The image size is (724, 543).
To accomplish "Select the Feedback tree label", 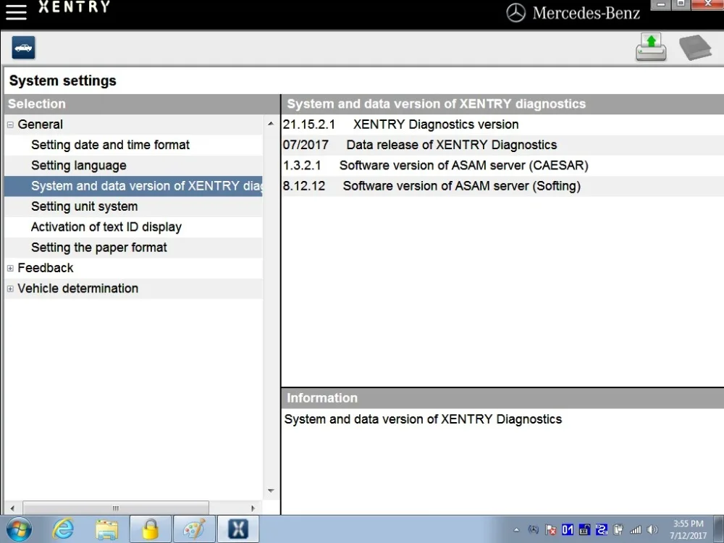I will point(46,268).
